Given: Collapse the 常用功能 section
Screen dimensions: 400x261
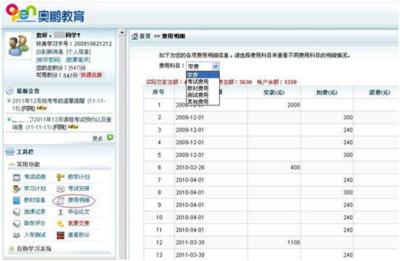Looking at the screenshot, I should pyautogui.click(x=12, y=164).
